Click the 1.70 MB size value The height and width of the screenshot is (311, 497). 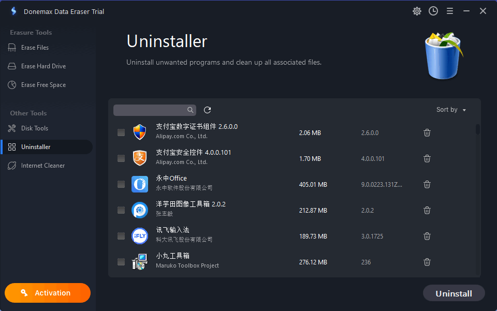point(310,159)
